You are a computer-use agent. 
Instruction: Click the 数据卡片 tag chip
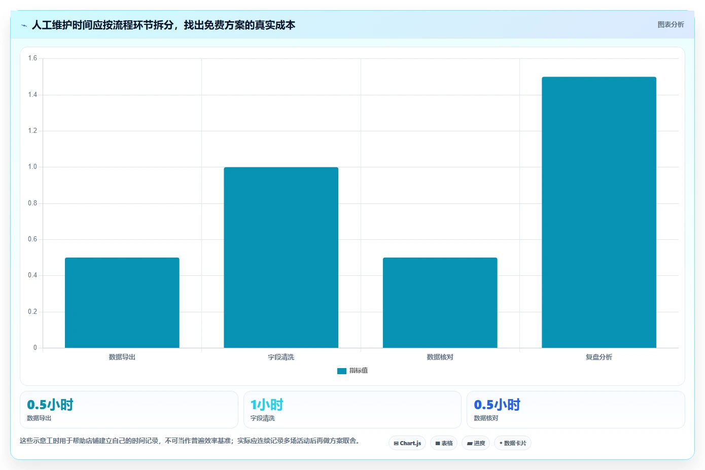tap(513, 443)
